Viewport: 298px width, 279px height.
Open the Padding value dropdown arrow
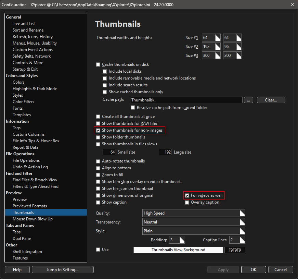182,240
